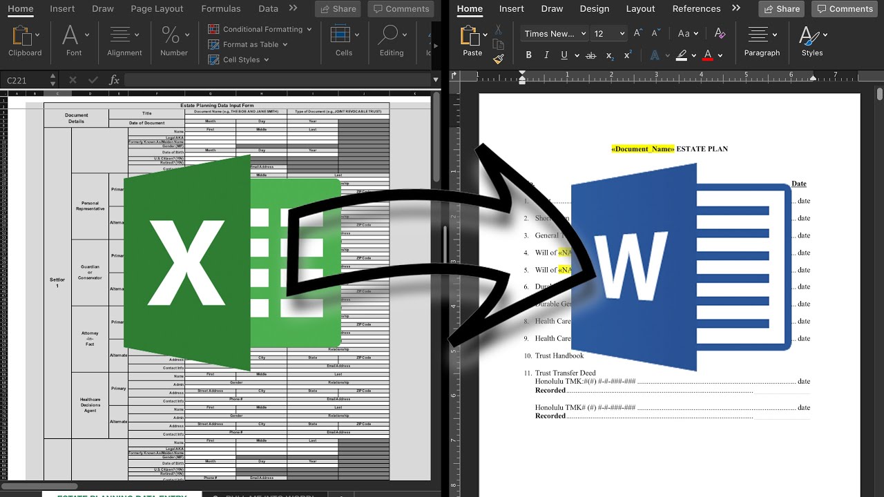
Task: Switch to Word Design tab
Action: point(595,9)
